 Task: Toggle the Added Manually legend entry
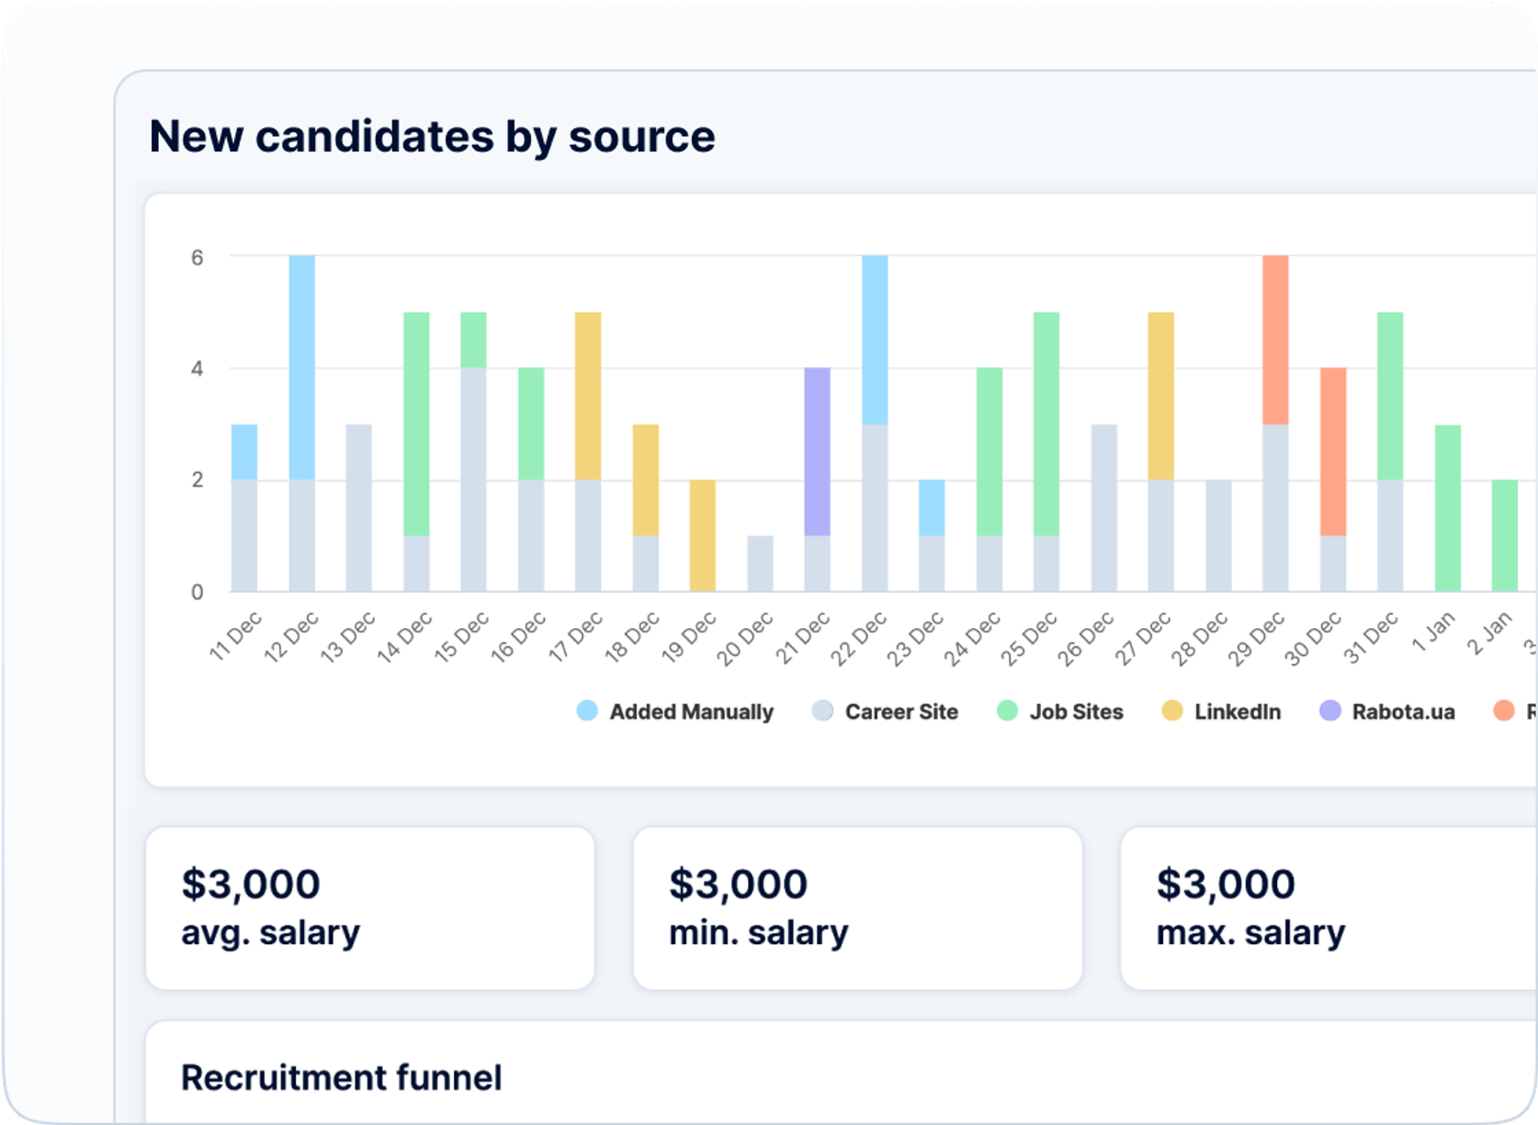tap(675, 712)
